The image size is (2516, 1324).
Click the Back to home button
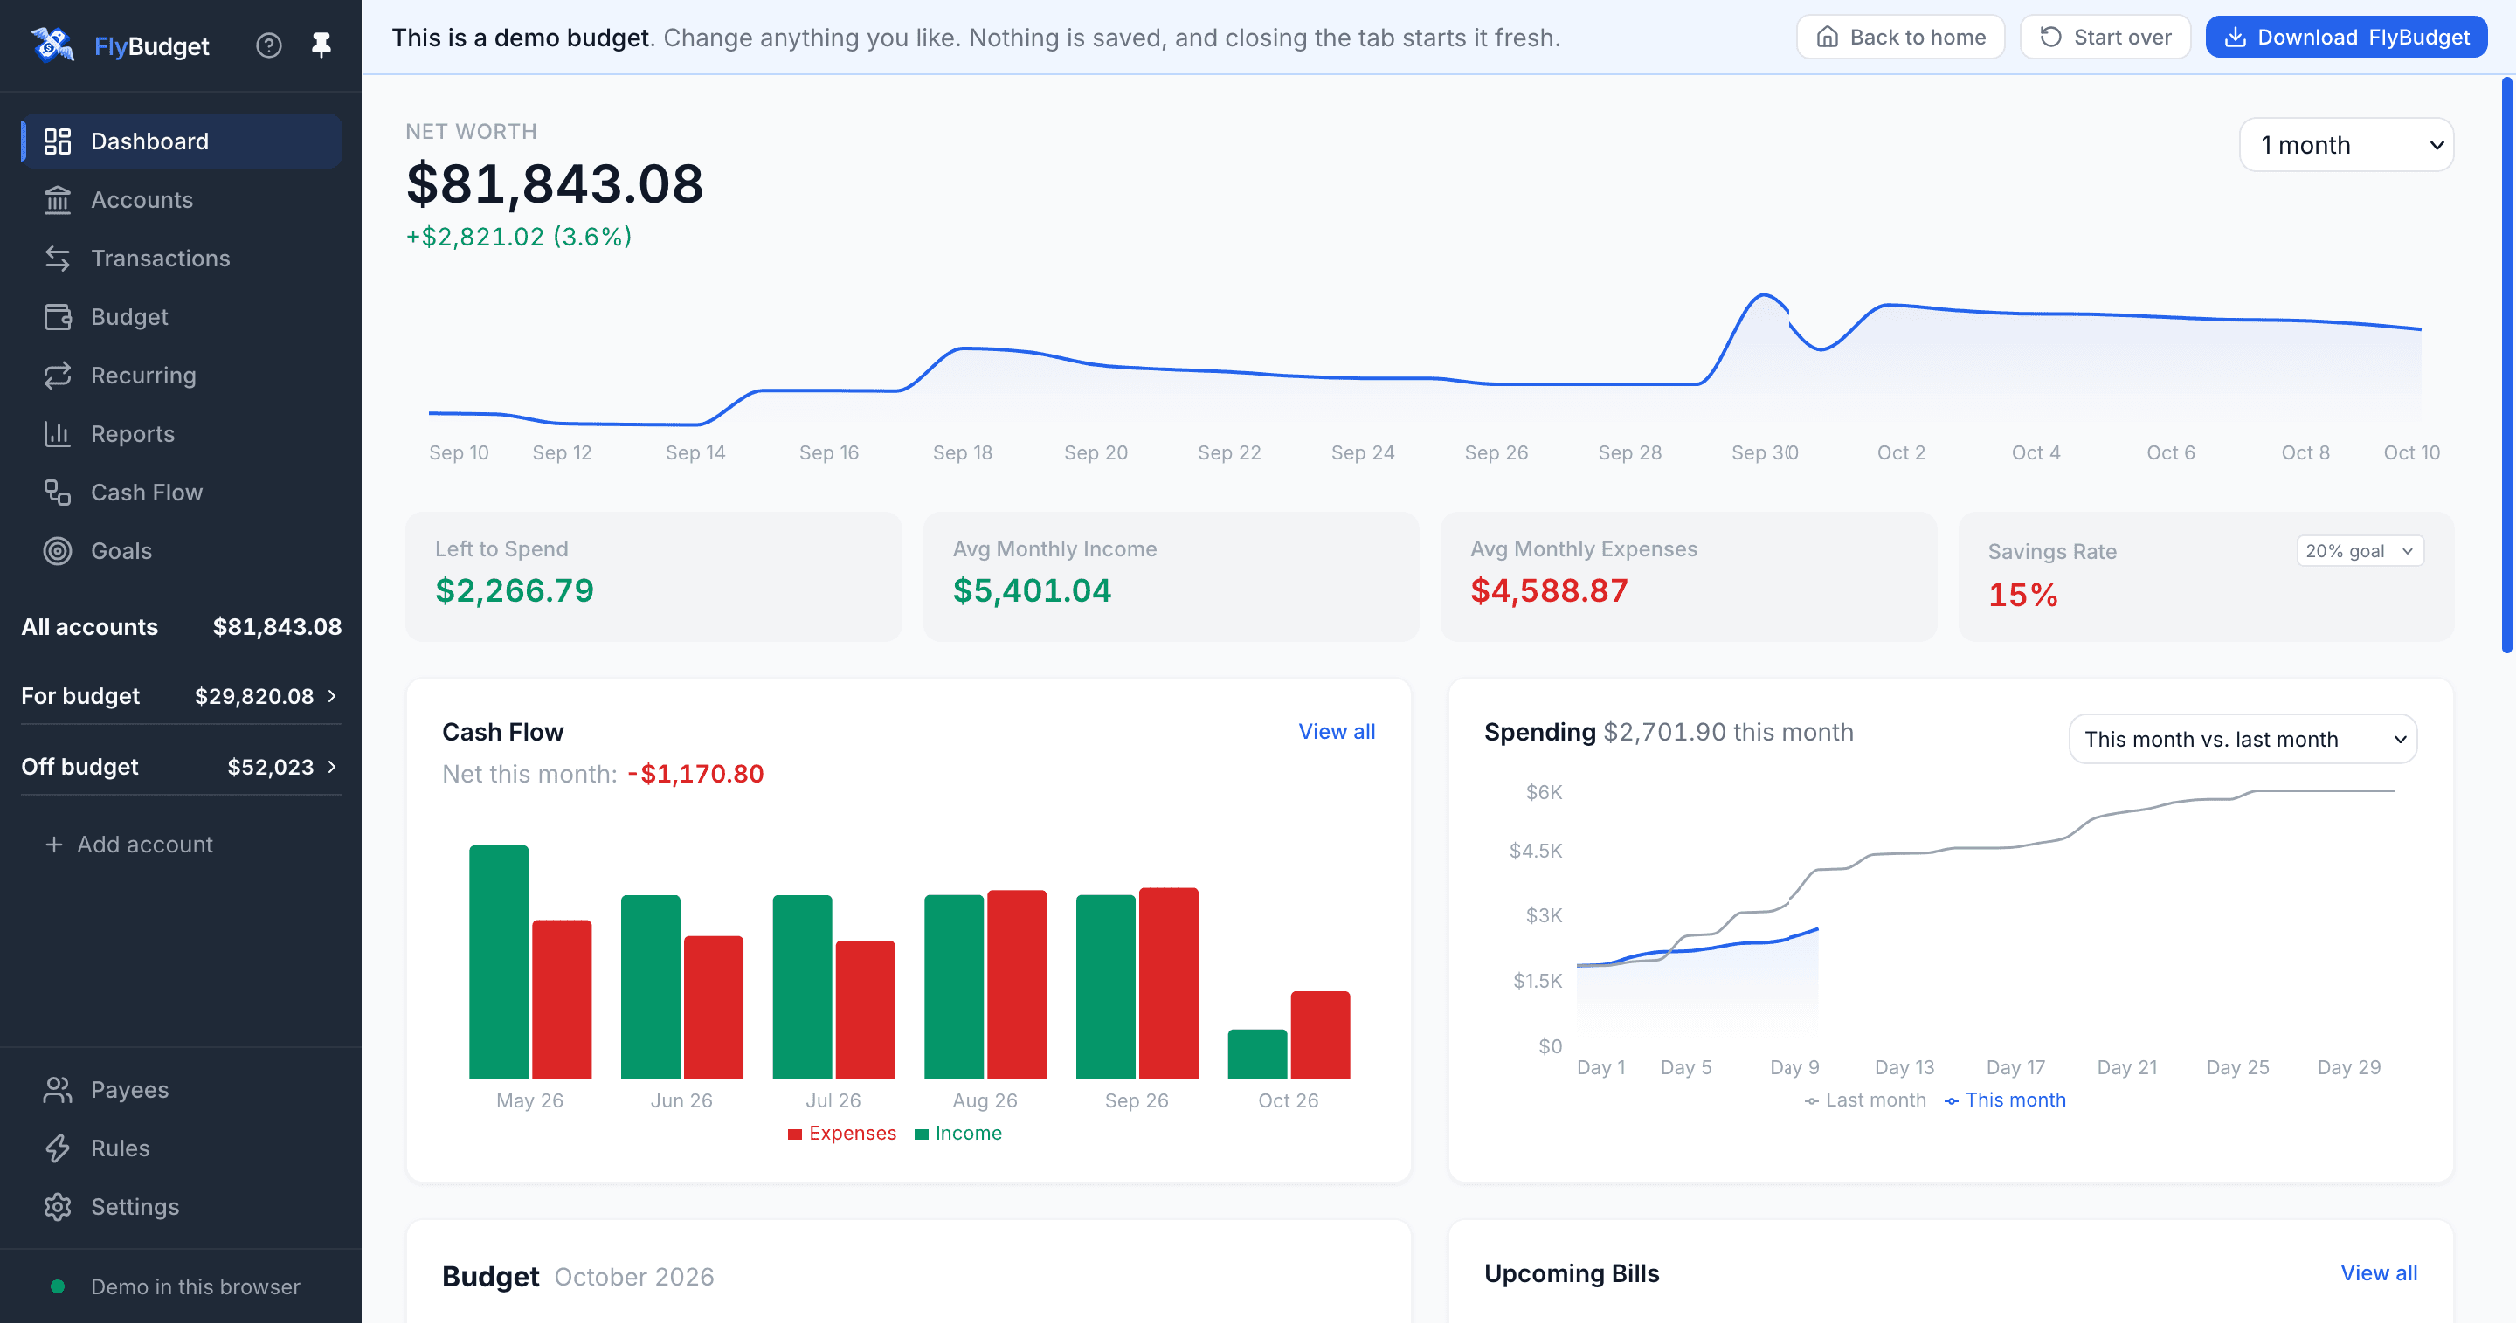1900,37
